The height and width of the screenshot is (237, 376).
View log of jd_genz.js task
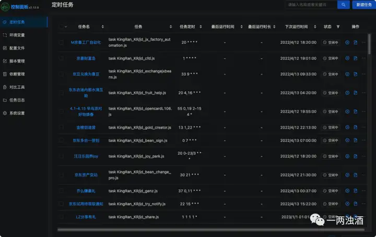pos(356,191)
